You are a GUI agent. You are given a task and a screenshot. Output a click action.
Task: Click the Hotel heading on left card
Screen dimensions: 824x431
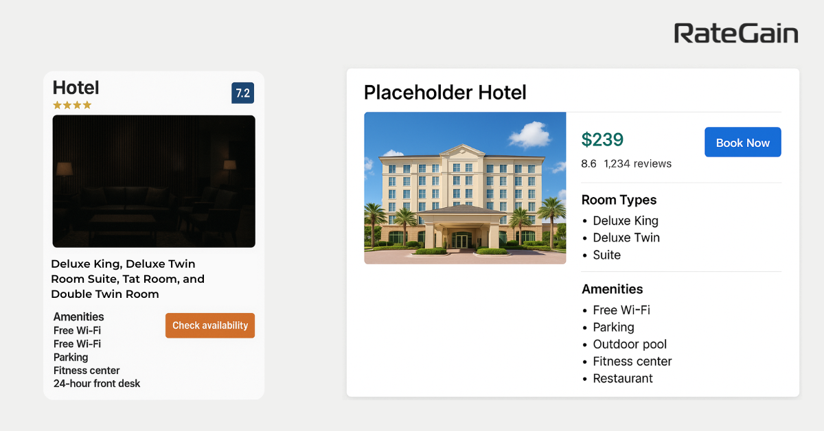tap(76, 88)
